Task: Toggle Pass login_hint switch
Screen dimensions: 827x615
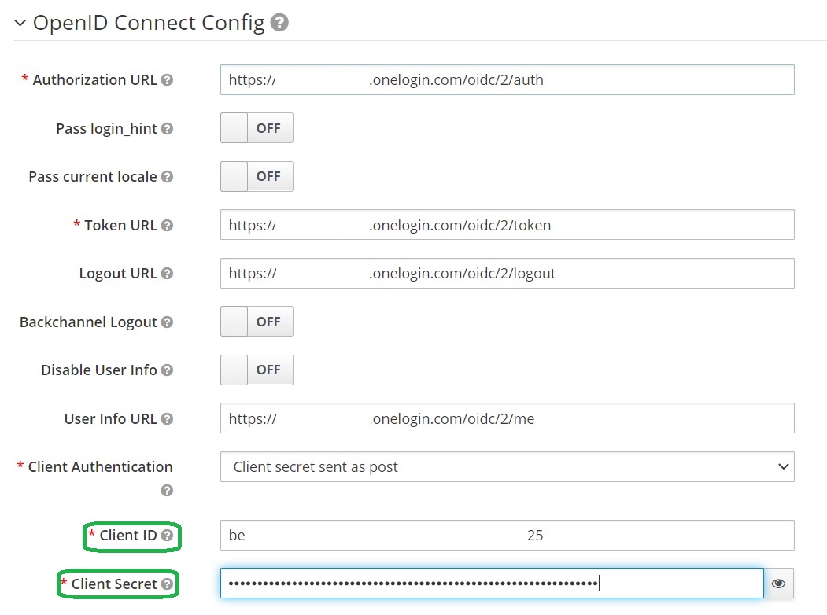Action: [257, 128]
